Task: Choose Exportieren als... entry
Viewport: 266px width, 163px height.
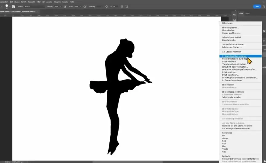Action: click(240, 40)
